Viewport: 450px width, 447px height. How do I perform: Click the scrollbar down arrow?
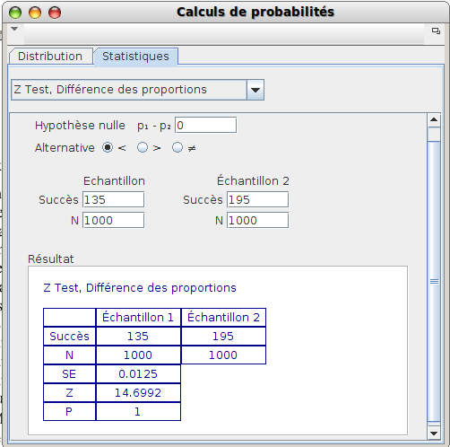click(434, 433)
